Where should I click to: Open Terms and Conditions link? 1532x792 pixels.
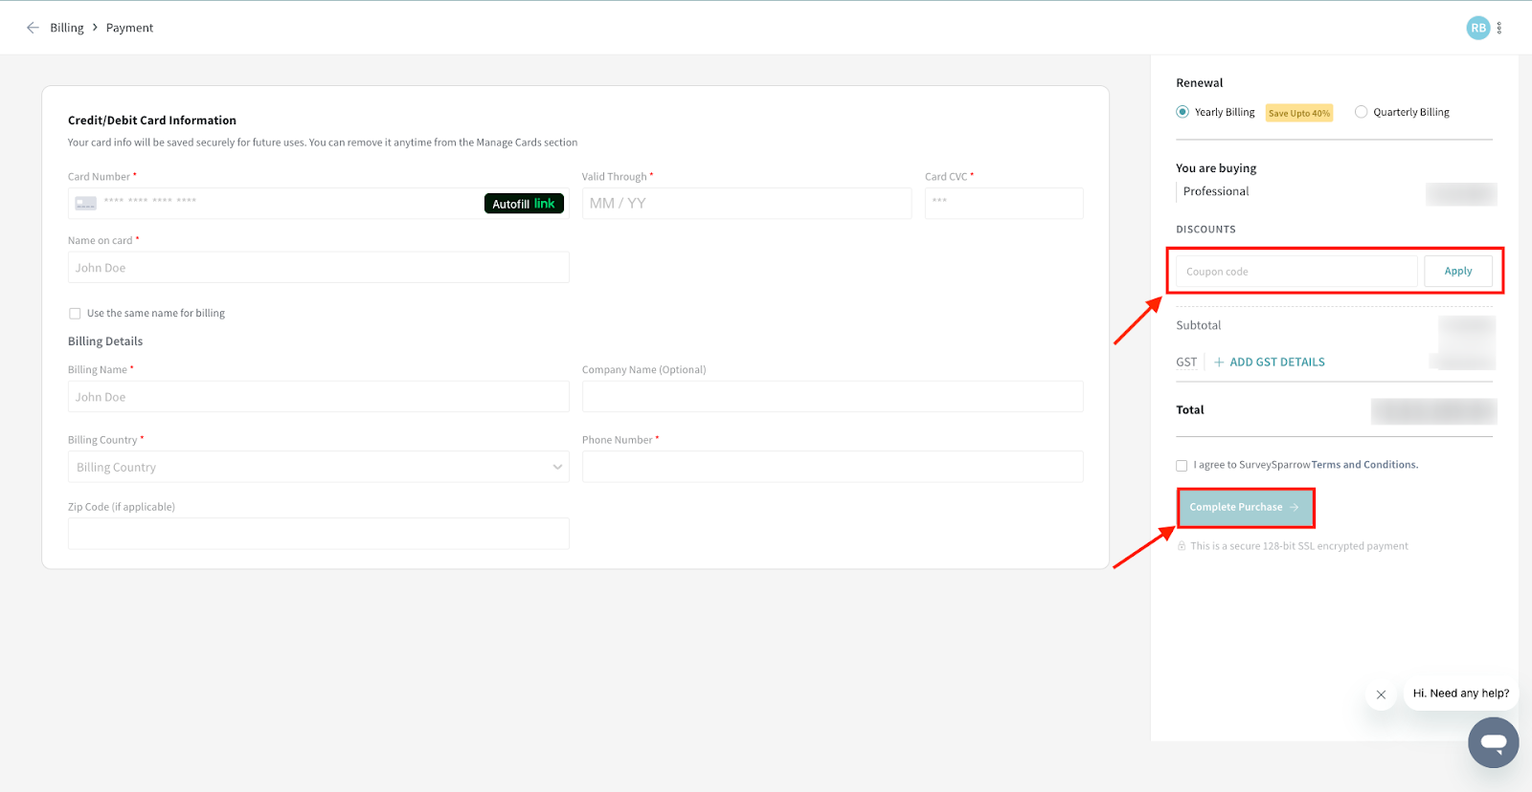[1364, 465]
